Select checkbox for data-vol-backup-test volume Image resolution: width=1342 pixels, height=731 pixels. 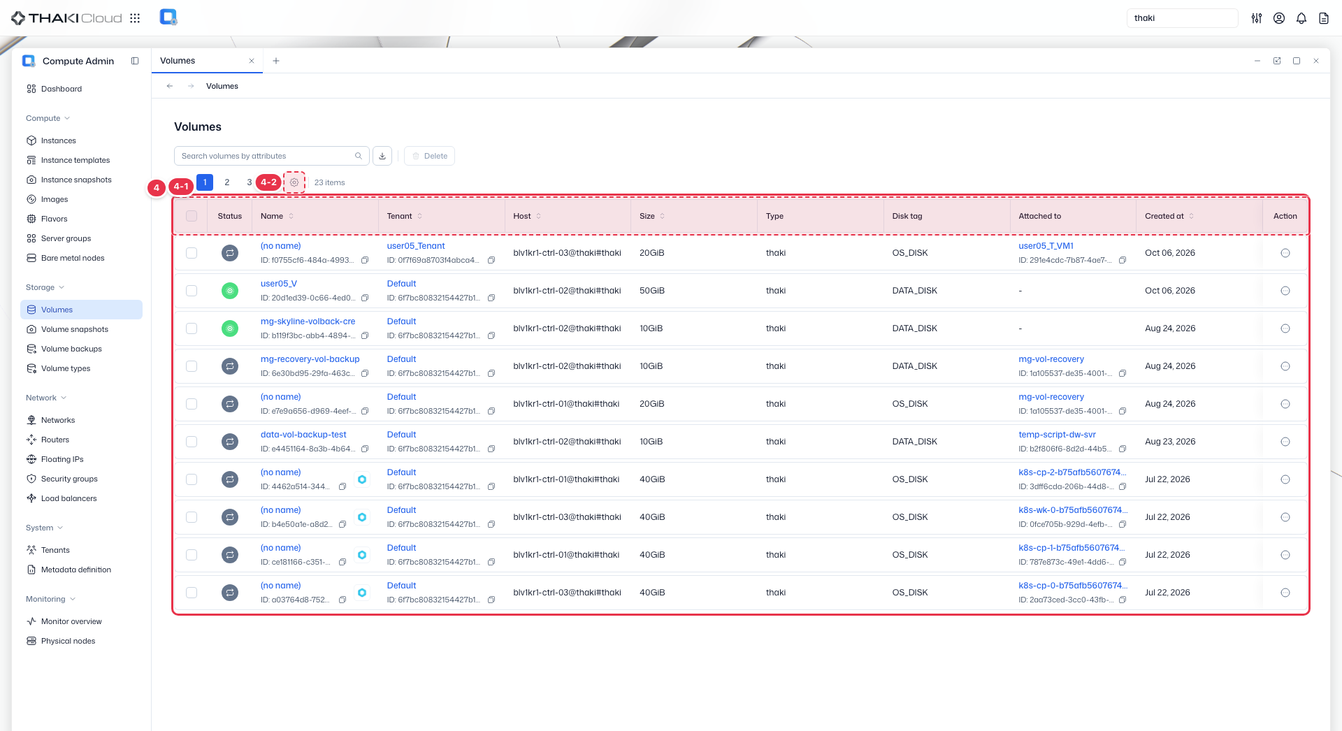click(192, 442)
